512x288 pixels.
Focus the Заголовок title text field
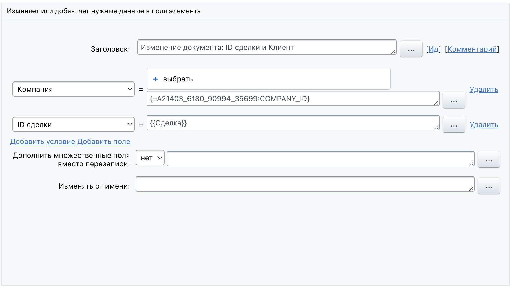pos(265,47)
